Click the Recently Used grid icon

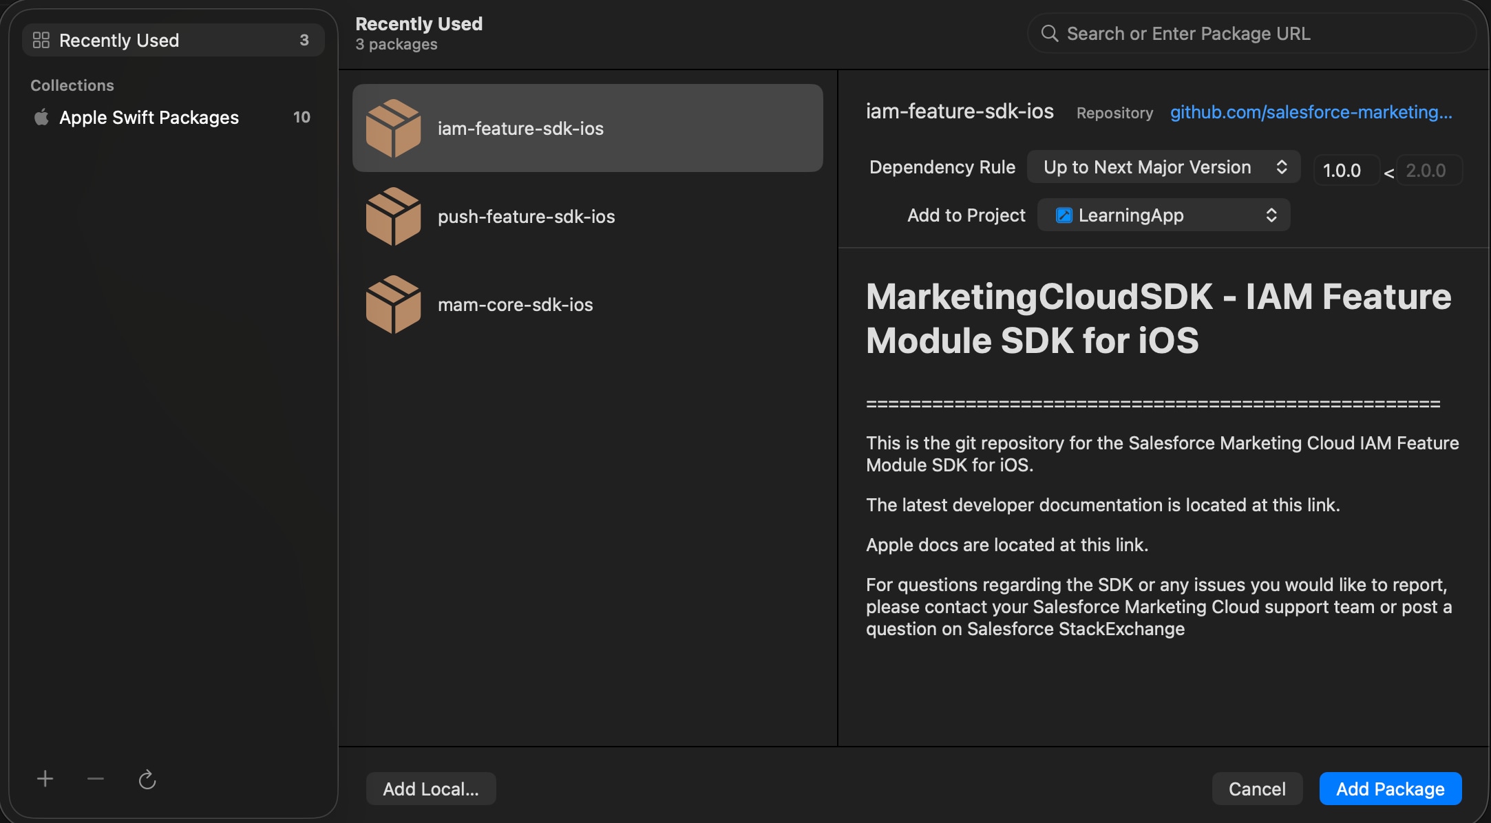tap(41, 39)
